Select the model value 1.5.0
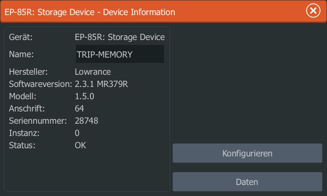This screenshot has width=327, height=196. (85, 96)
